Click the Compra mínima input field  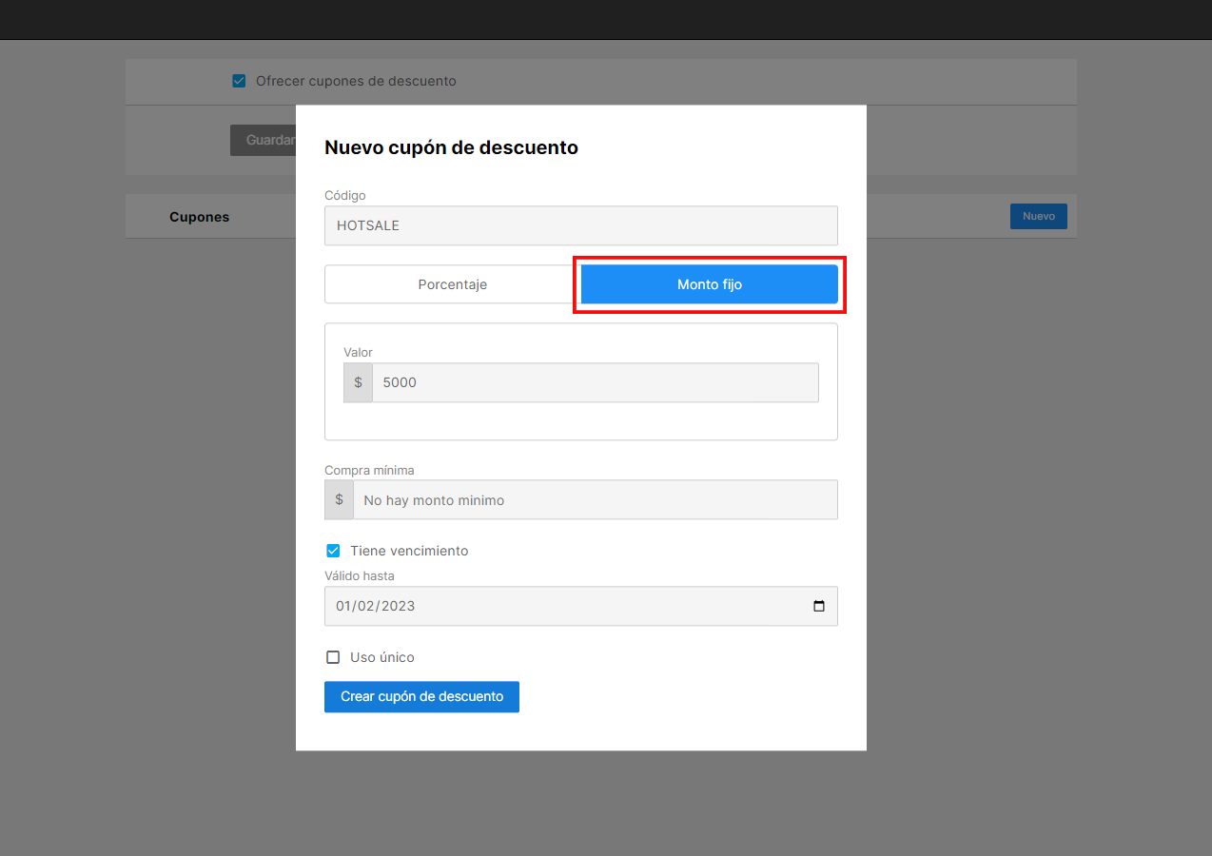tap(596, 499)
